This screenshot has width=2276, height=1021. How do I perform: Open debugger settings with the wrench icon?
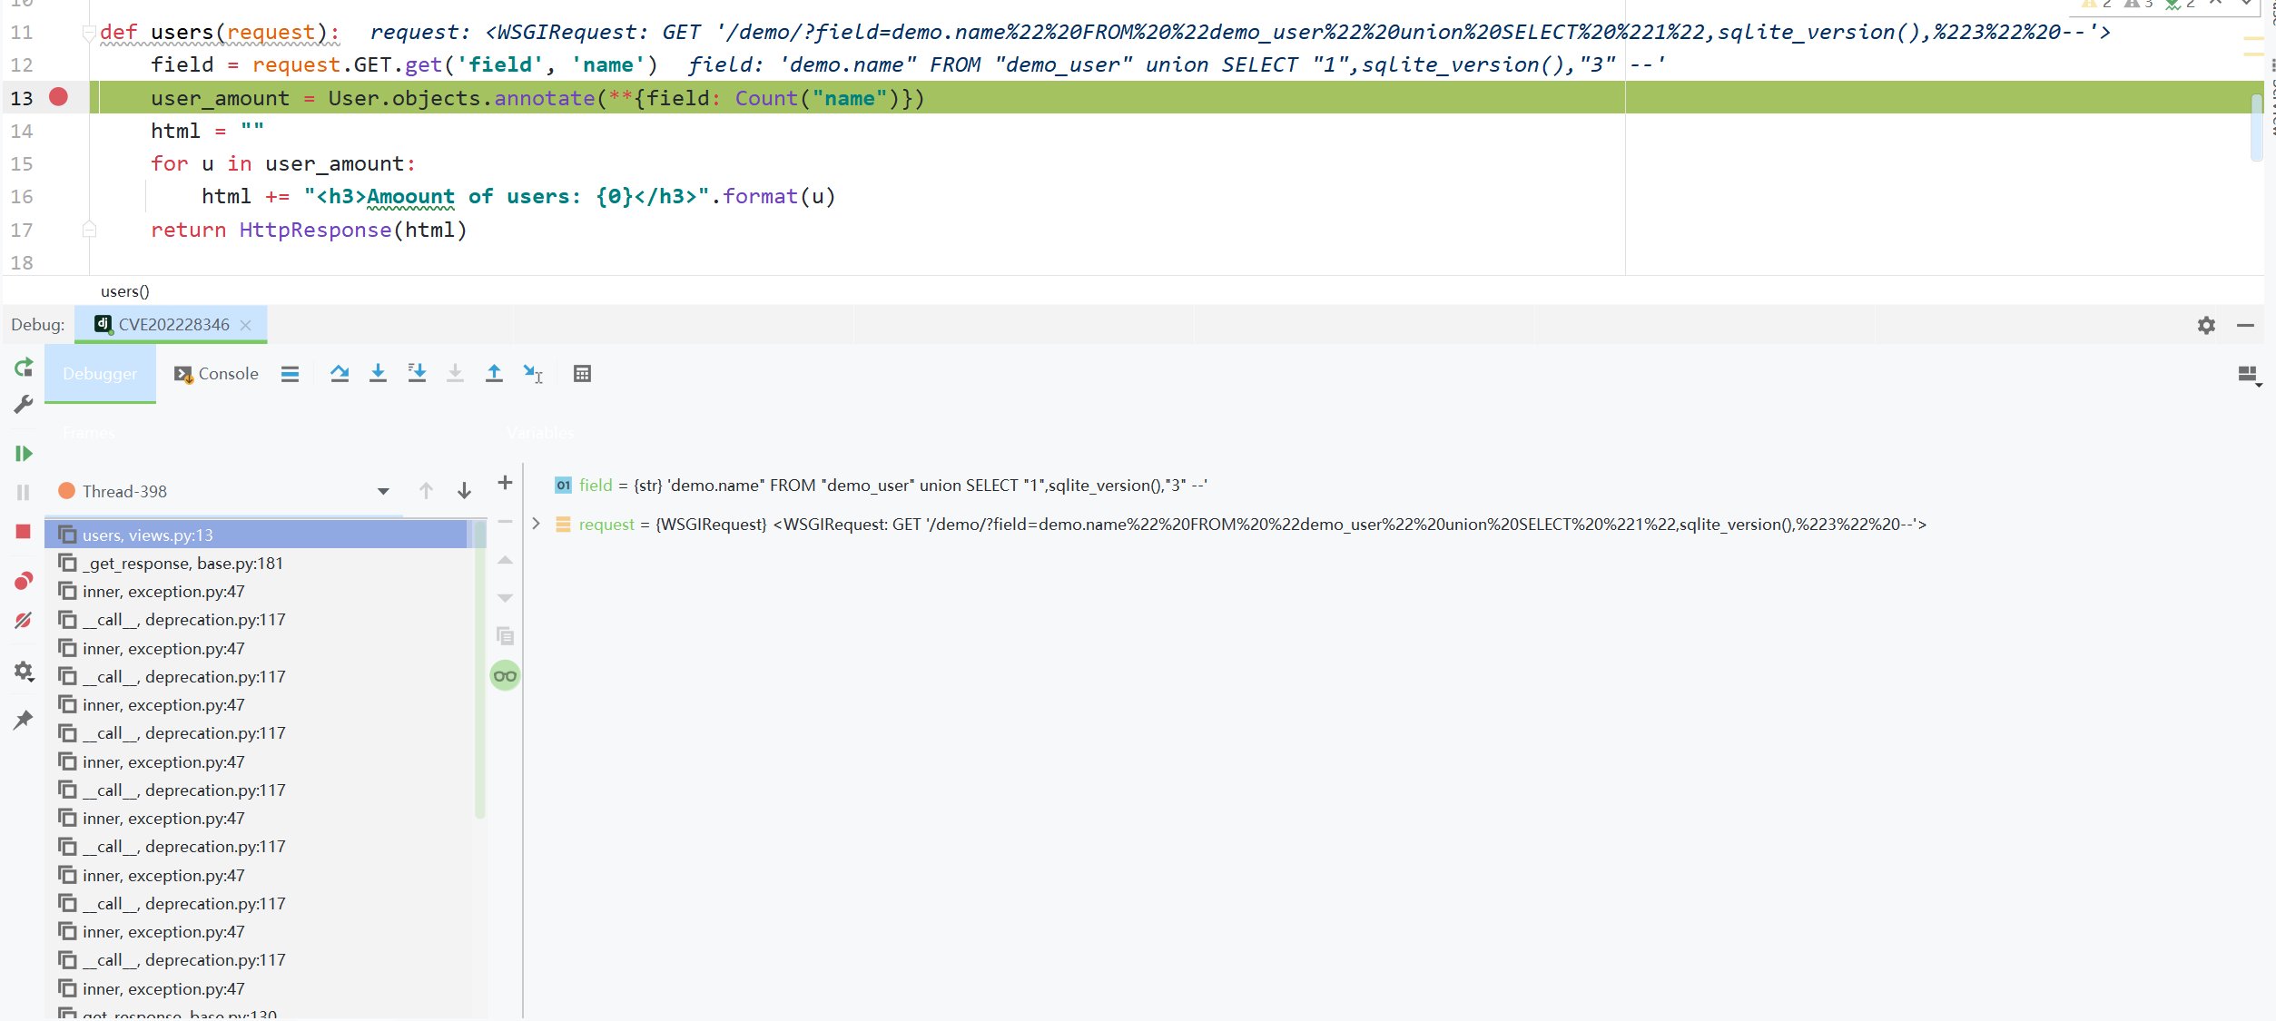[x=23, y=403]
